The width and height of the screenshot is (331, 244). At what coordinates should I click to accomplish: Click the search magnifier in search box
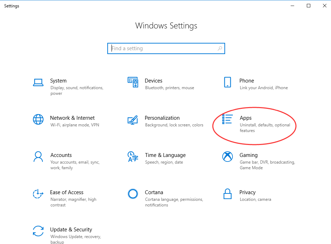coord(220,48)
